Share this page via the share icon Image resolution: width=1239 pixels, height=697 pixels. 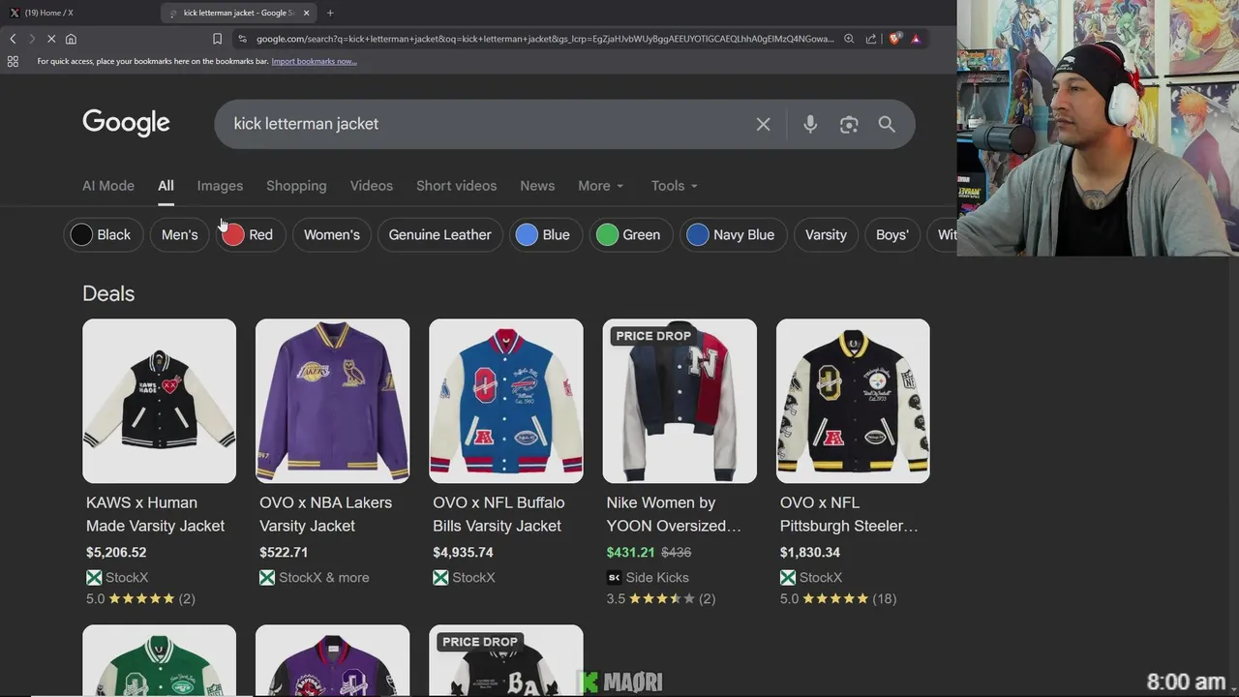click(871, 39)
